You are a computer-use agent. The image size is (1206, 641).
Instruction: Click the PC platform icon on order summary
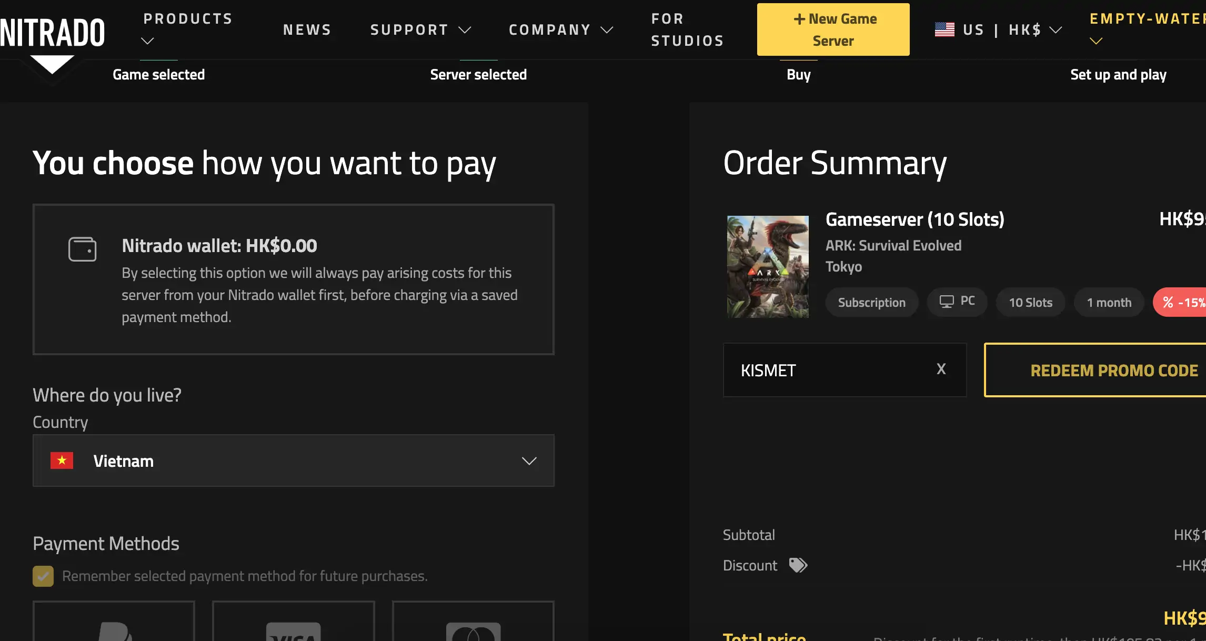[x=947, y=301]
